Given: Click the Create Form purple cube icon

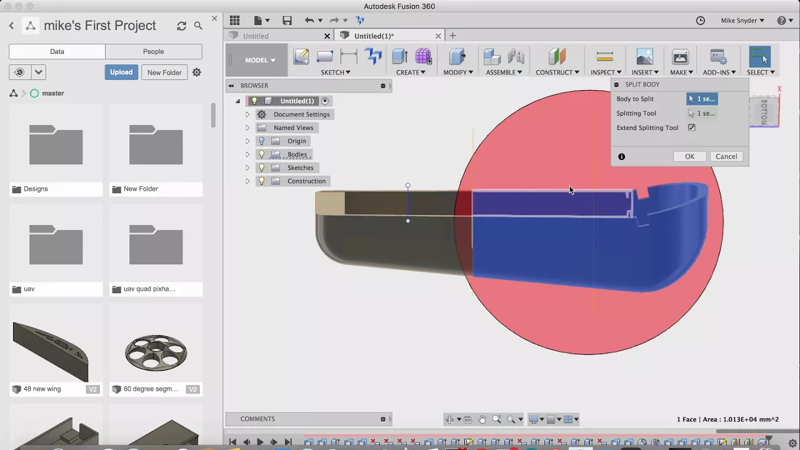Looking at the screenshot, I should pyautogui.click(x=424, y=57).
